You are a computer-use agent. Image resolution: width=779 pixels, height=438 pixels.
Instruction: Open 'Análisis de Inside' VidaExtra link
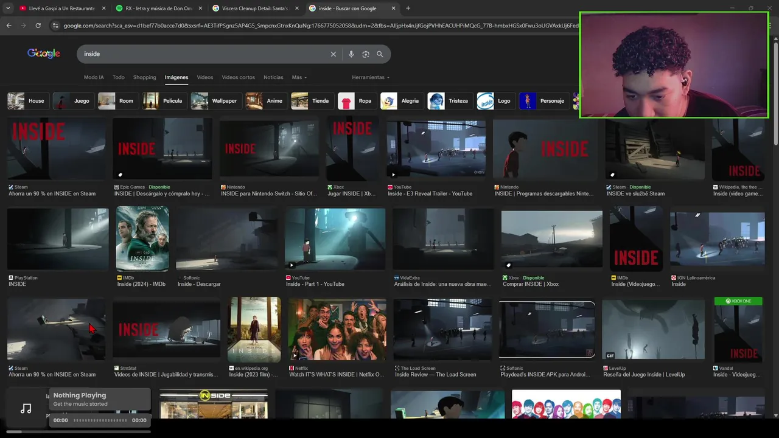pos(442,284)
